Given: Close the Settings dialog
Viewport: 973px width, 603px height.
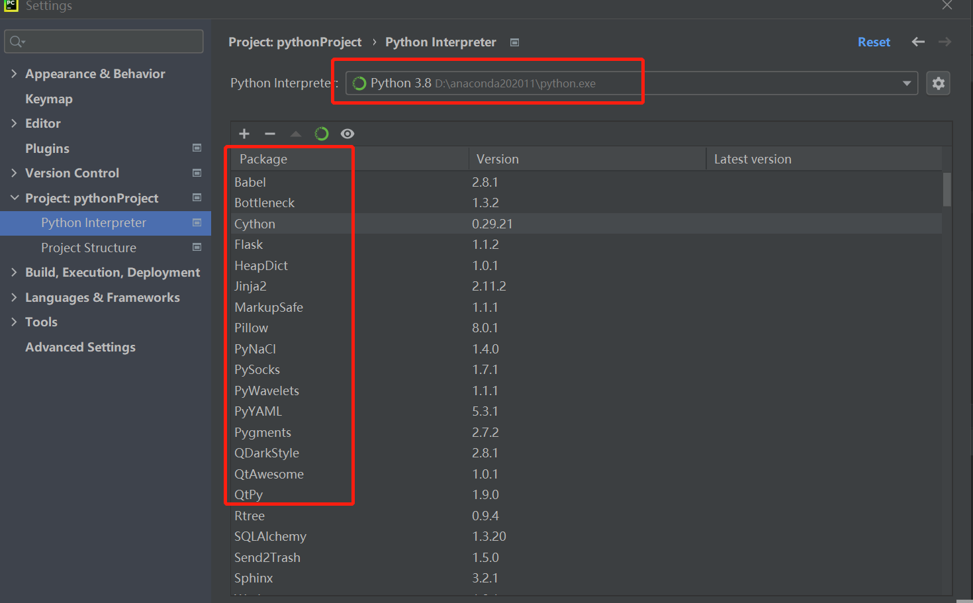Looking at the screenshot, I should tap(947, 5).
